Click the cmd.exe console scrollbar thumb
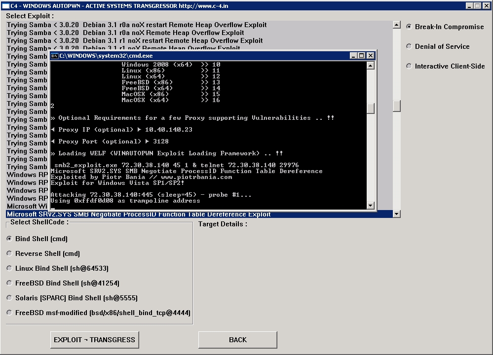Viewport: 493px width, 355px height. 371,108
